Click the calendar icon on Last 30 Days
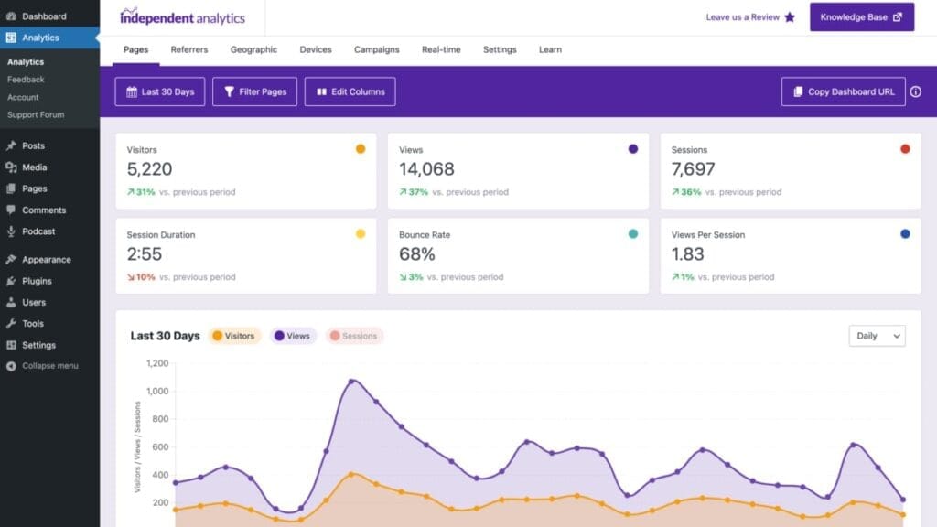937x527 pixels. pyautogui.click(x=131, y=91)
